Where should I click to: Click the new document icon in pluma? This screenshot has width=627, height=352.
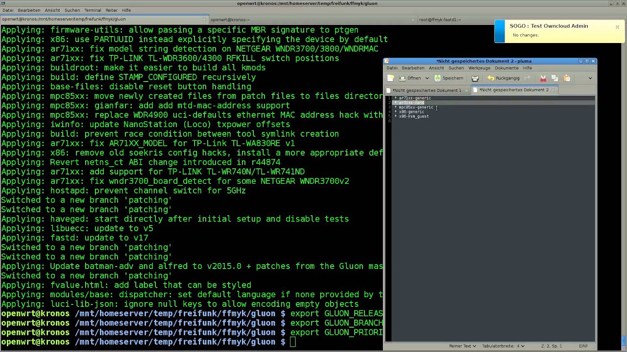(x=390, y=78)
